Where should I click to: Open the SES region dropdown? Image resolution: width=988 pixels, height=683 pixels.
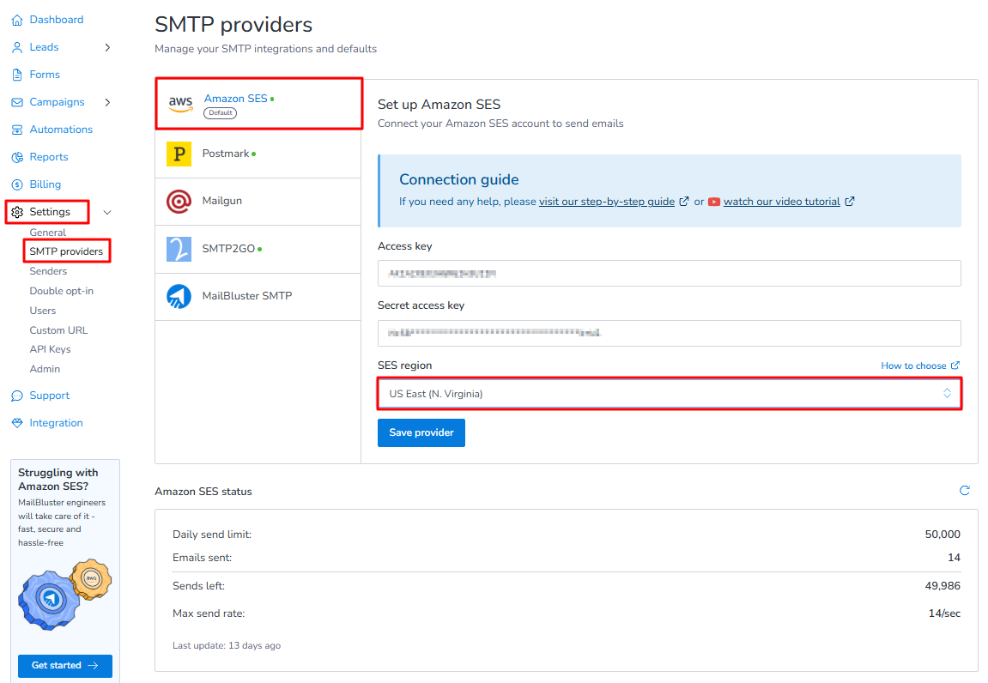click(670, 394)
